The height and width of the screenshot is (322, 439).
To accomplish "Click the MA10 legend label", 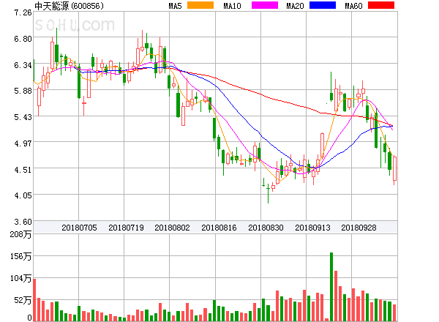I will pyautogui.click(x=232, y=6).
